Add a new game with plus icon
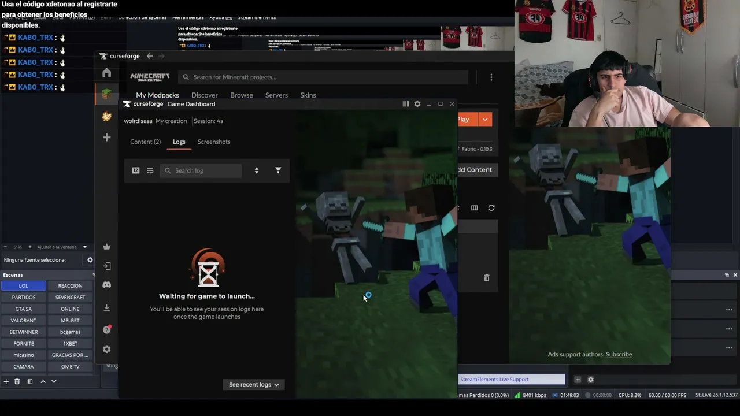Screen dimensions: 740x416 [106, 138]
